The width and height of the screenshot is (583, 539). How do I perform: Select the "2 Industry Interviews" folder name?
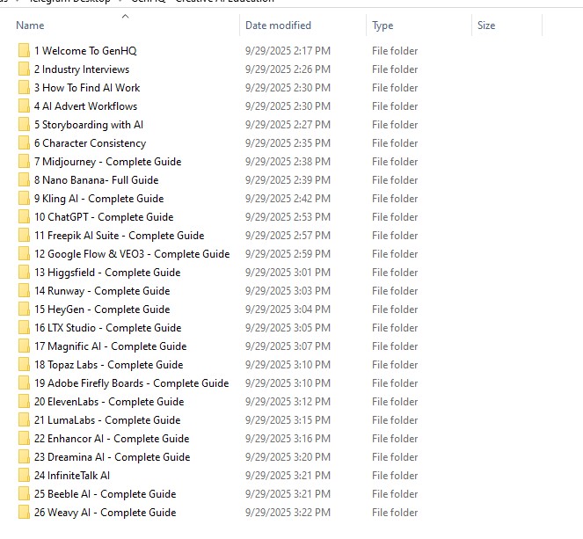[x=82, y=69]
